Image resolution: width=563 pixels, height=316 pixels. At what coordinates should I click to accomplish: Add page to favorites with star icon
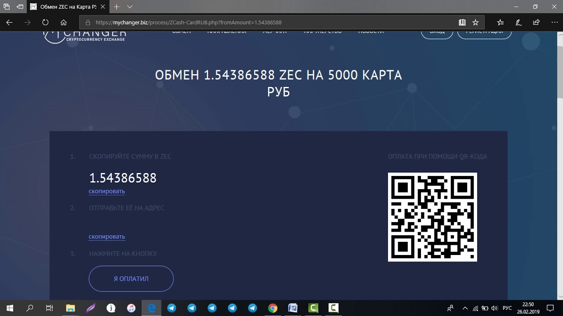click(475, 22)
